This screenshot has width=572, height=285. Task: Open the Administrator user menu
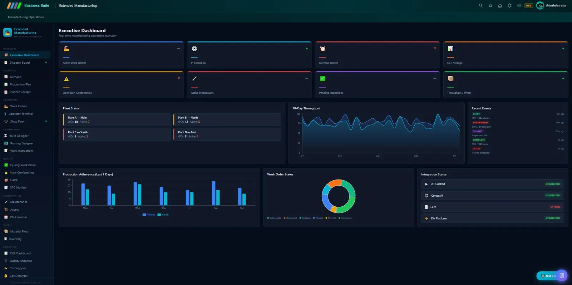pyautogui.click(x=551, y=6)
